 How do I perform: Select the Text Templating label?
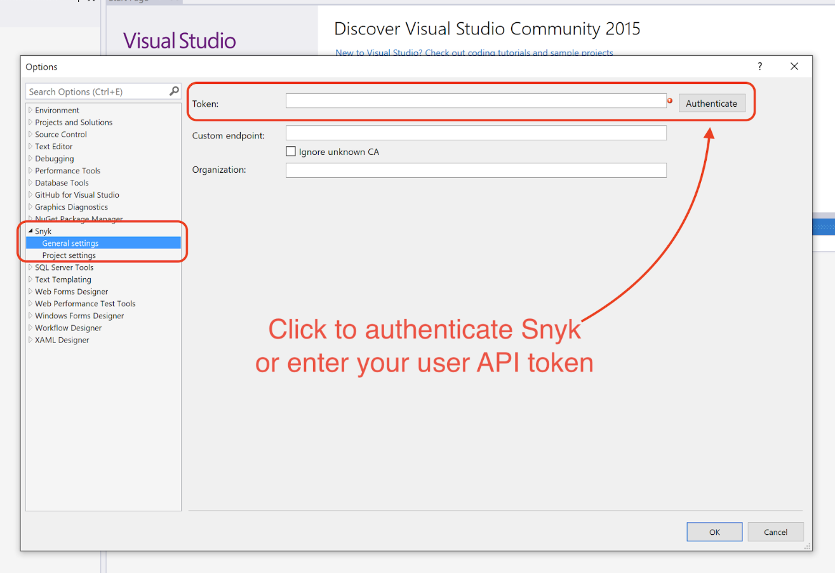coord(63,280)
